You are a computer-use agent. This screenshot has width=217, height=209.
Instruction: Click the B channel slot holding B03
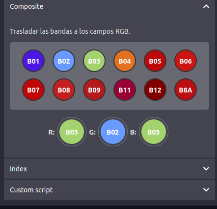coord(154,132)
